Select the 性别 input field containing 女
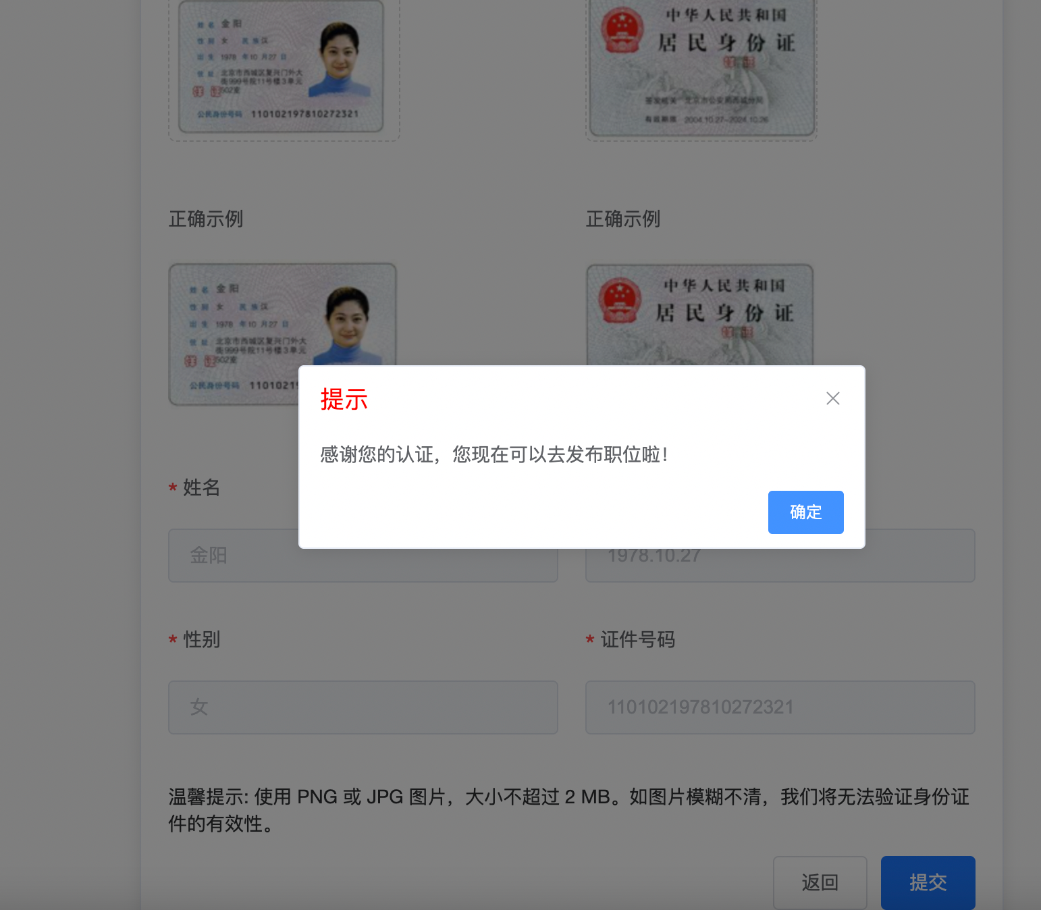Viewport: 1041px width, 910px height. (x=363, y=707)
